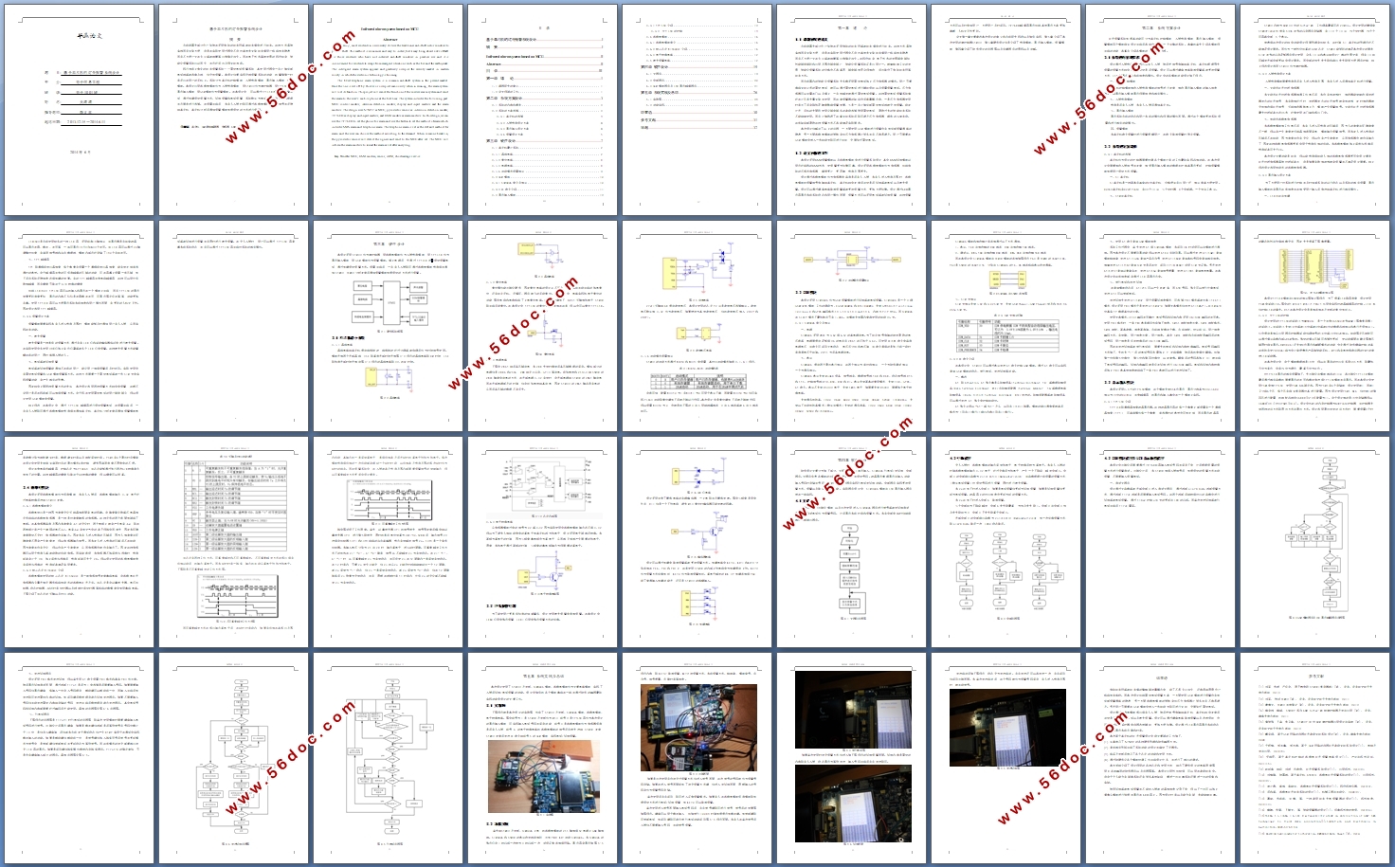Open the English Abstract page thumbnail
The width and height of the screenshot is (1395, 867).
[x=388, y=110]
